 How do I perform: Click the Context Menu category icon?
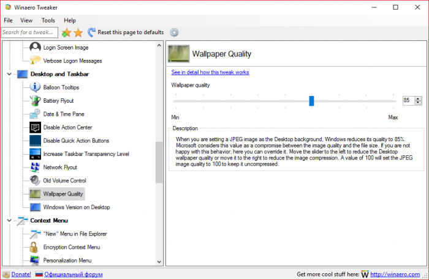coord(23,220)
